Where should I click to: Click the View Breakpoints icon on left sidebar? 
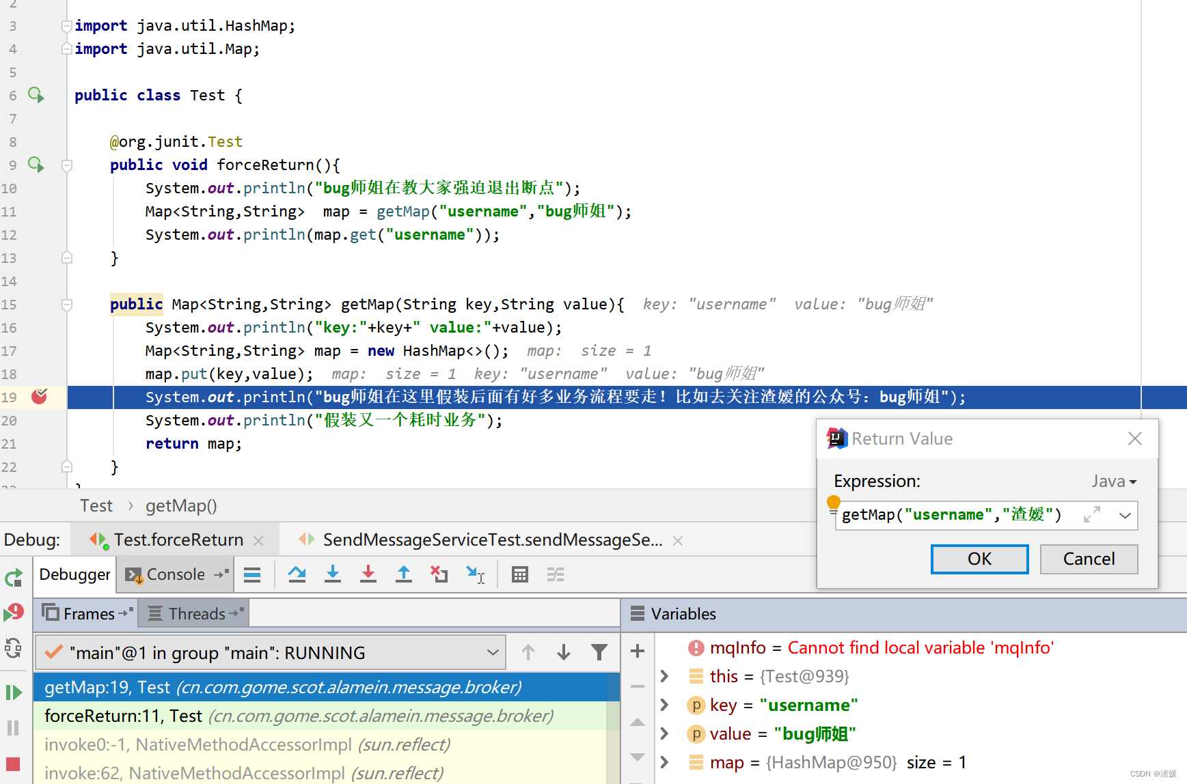click(x=14, y=613)
